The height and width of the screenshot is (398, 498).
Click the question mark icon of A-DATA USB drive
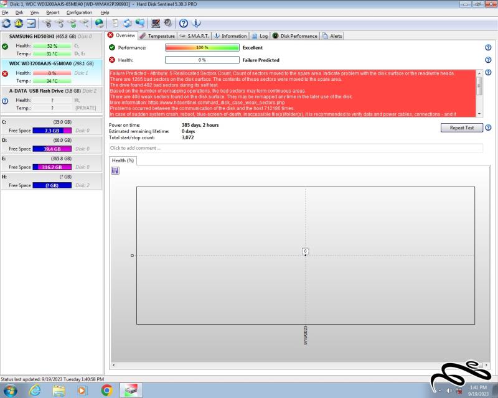[5, 101]
